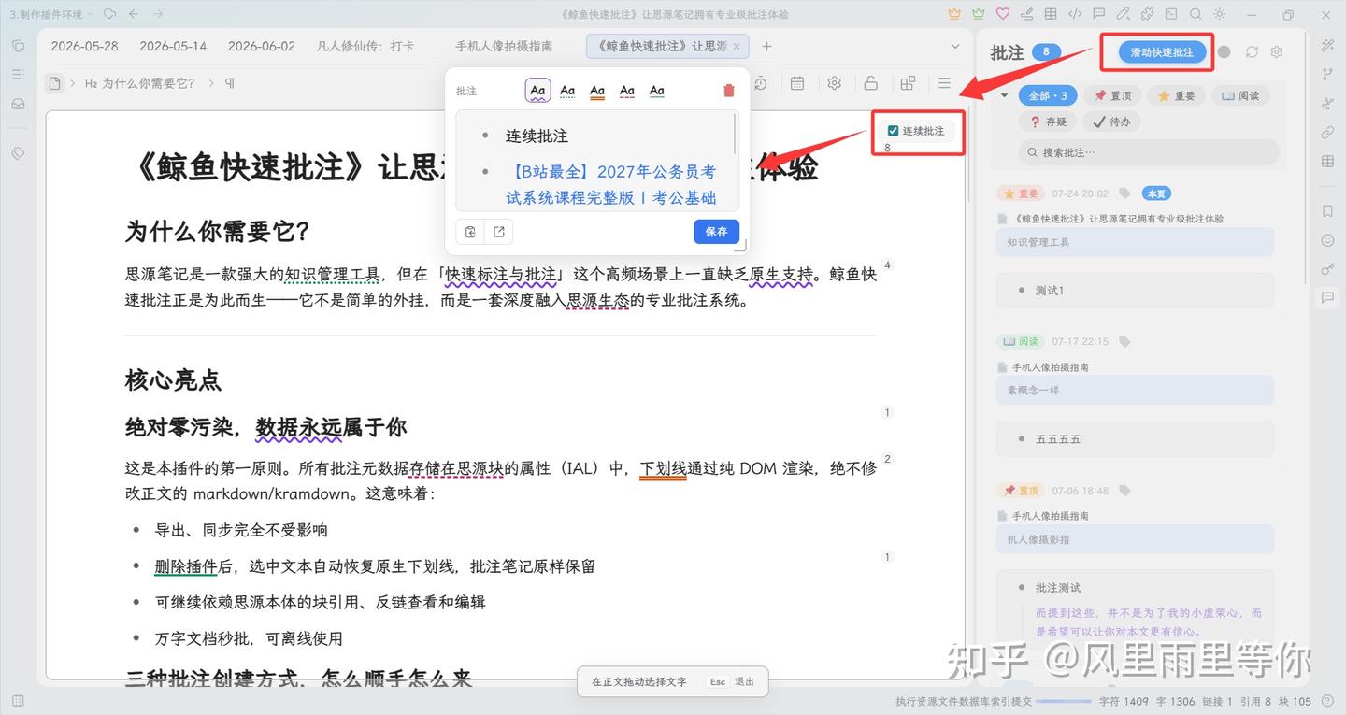Open the magic wand icon in right sidebar
This screenshot has height=715, width=1346.
point(1327,46)
